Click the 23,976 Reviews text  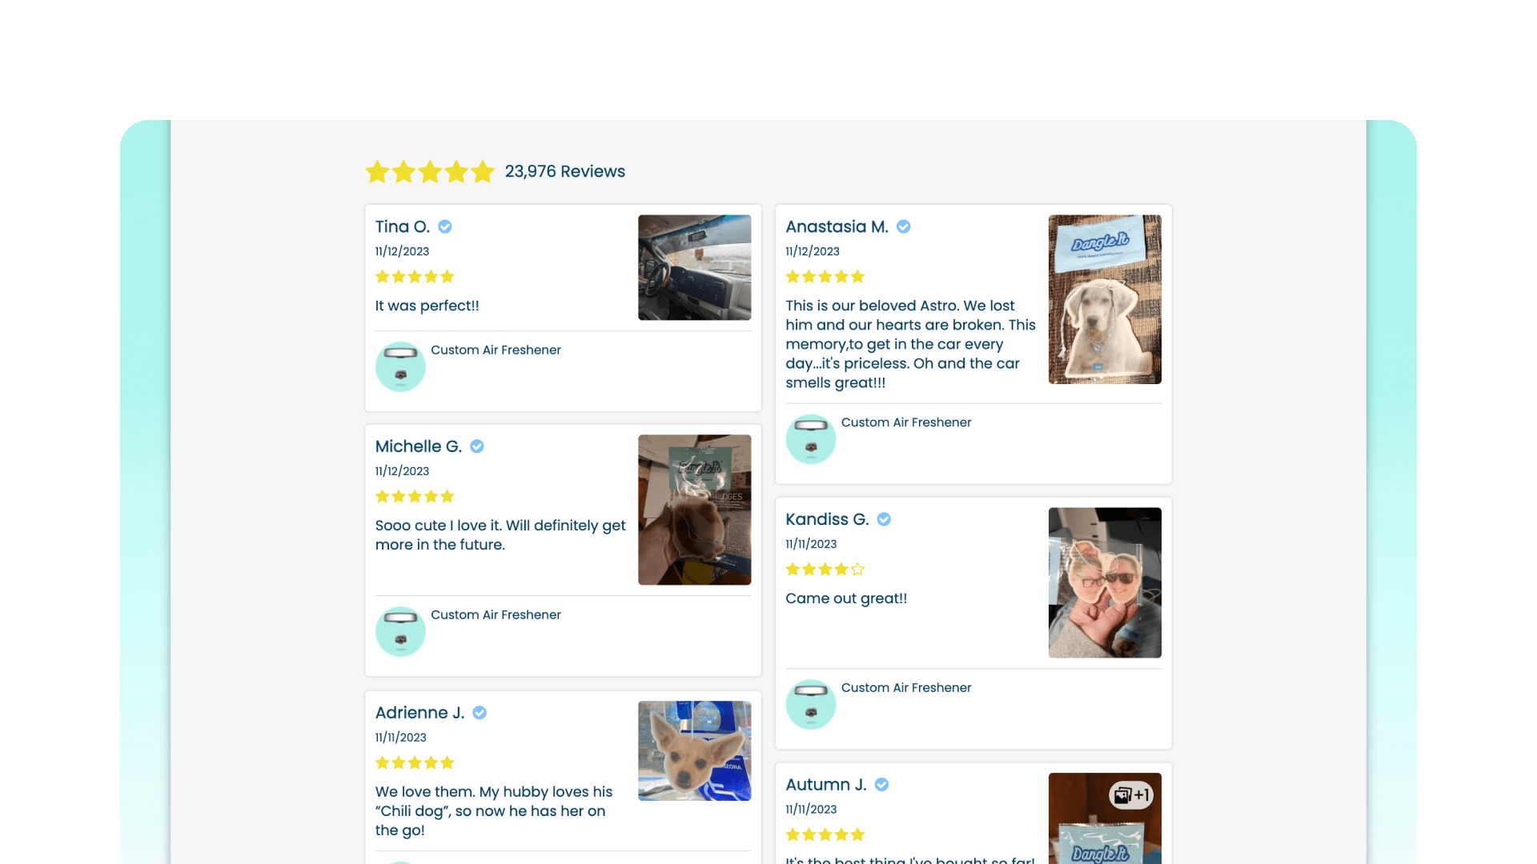tap(565, 171)
